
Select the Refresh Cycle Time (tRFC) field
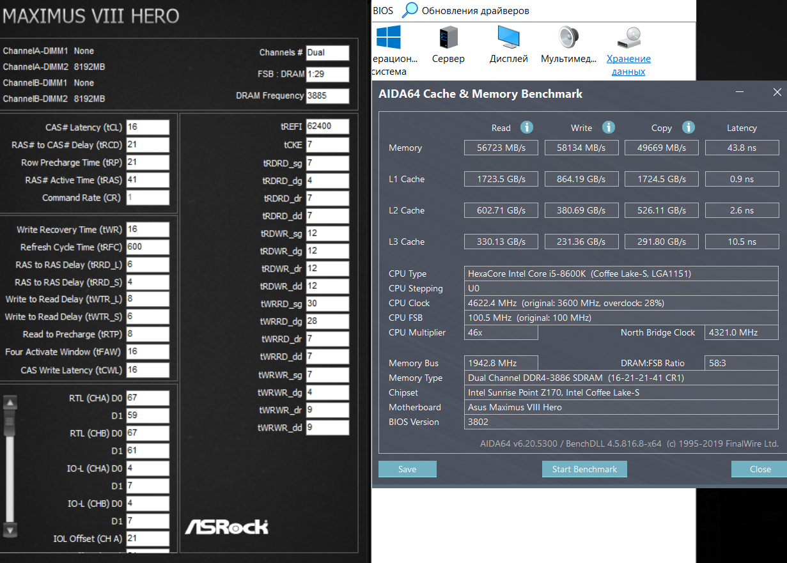coord(148,247)
